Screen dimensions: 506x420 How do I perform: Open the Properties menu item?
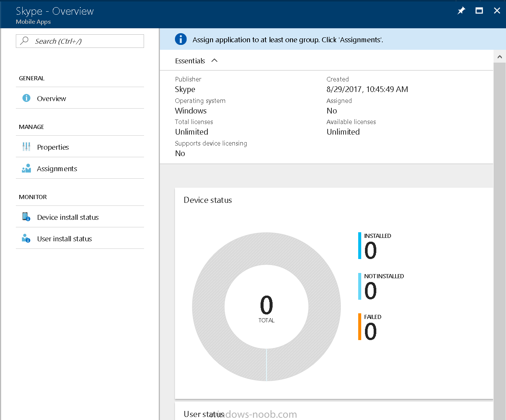pos(80,147)
